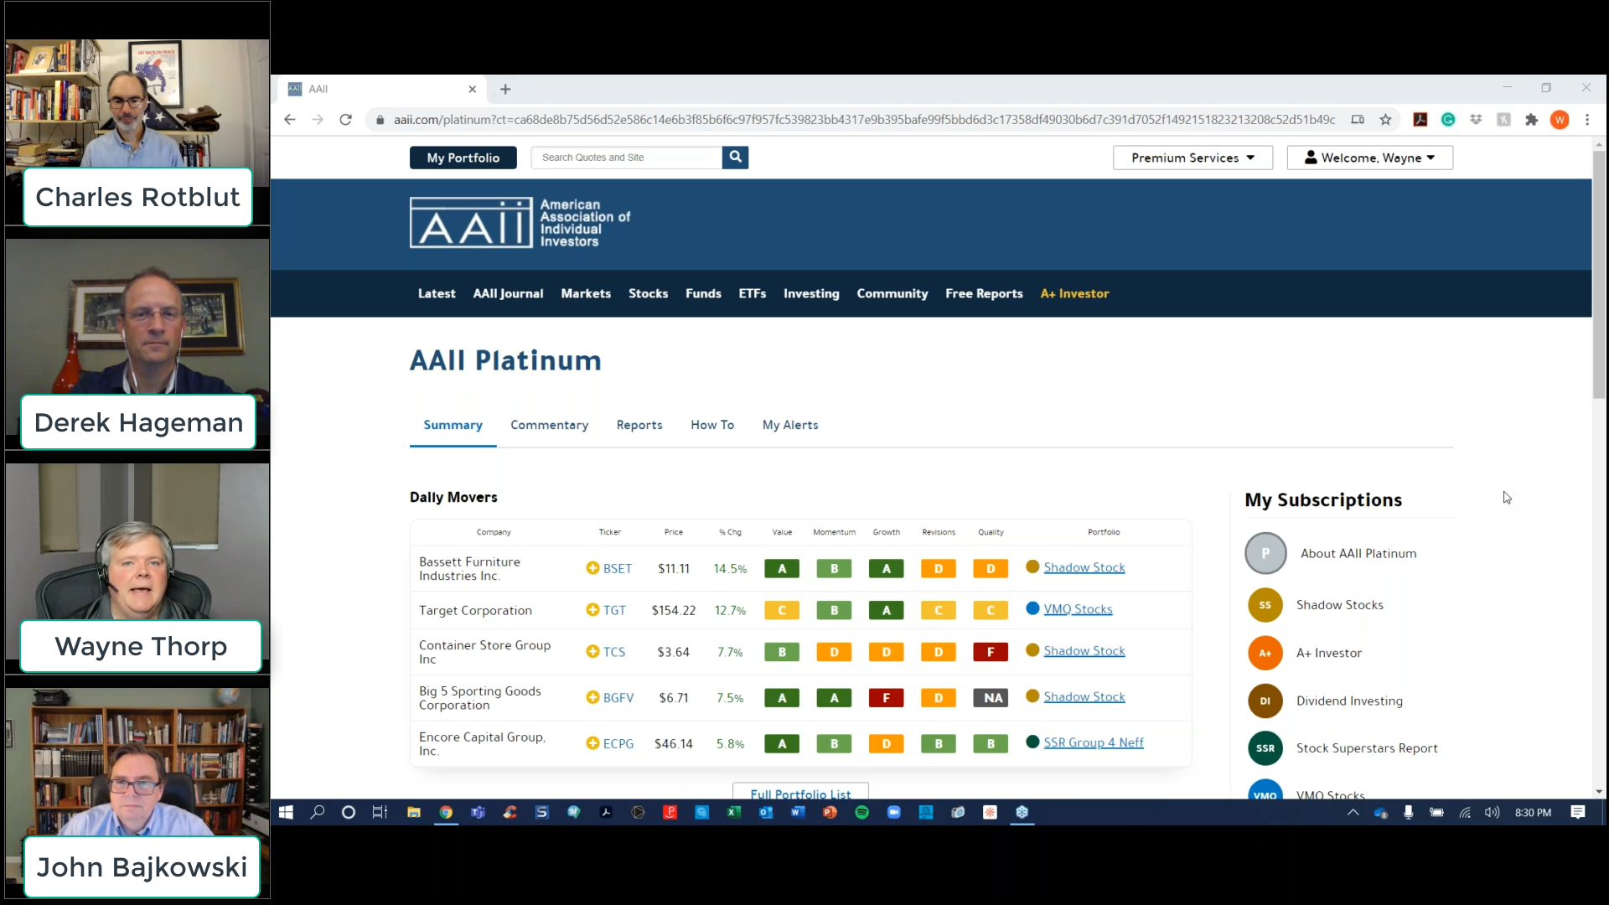Viewport: 1609px width, 905px height.
Task: Click the Full Portfolio List button
Action: tap(800, 794)
